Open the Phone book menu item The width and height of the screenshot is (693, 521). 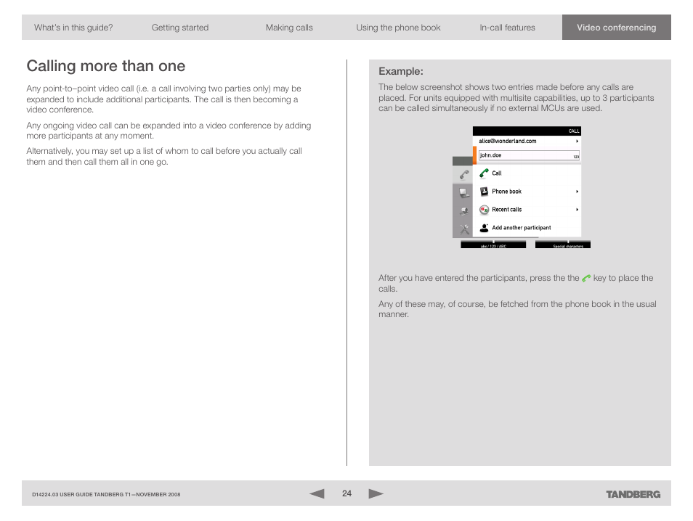coord(527,191)
